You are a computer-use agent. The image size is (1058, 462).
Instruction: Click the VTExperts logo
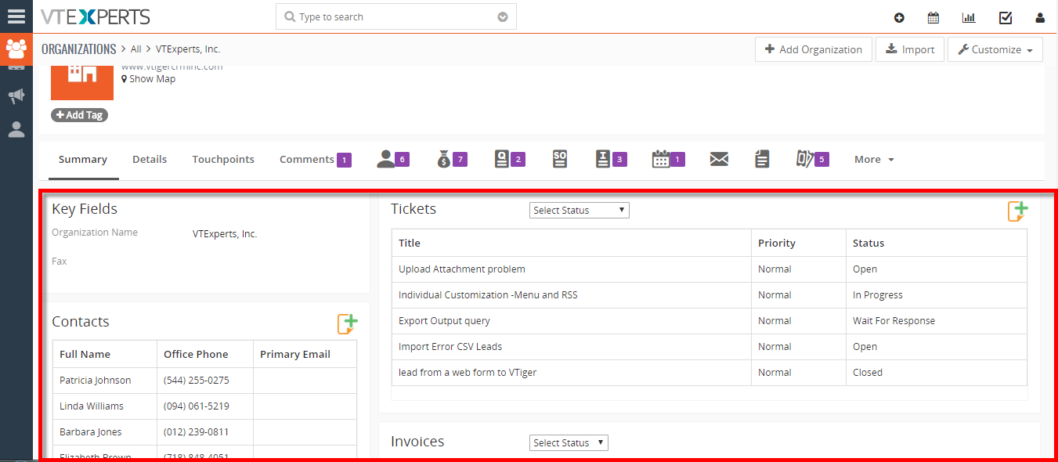[95, 16]
